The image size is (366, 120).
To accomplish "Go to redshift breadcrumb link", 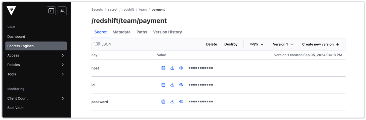I will tap(128, 10).
